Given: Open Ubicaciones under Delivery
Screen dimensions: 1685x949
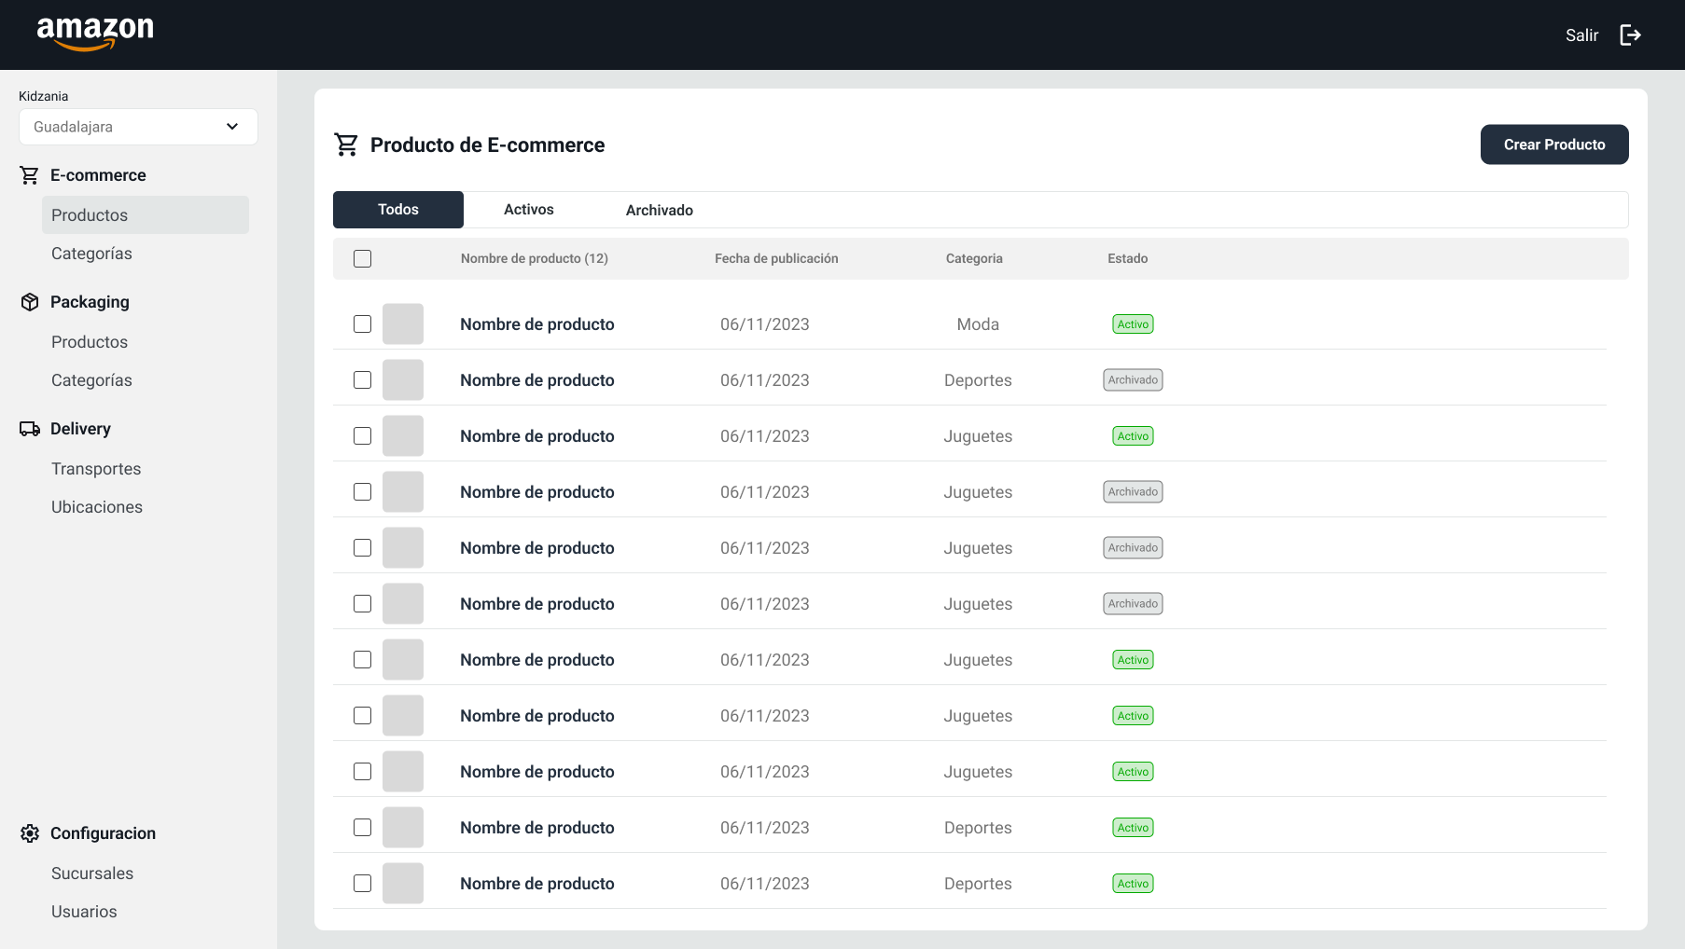Looking at the screenshot, I should pos(97,507).
